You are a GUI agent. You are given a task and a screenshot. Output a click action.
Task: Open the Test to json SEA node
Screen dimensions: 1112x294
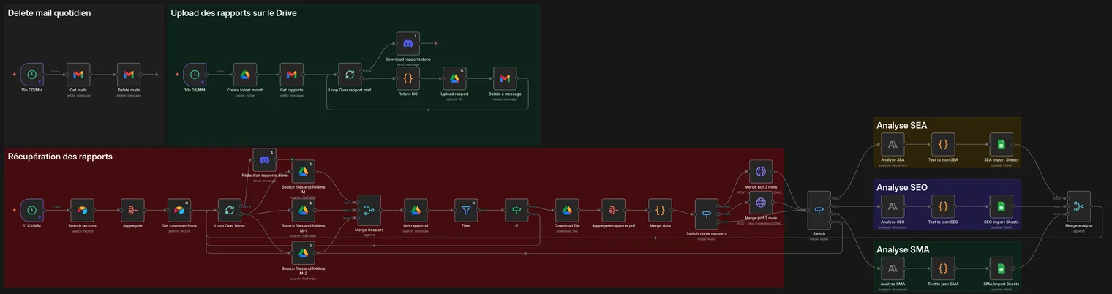(x=944, y=144)
